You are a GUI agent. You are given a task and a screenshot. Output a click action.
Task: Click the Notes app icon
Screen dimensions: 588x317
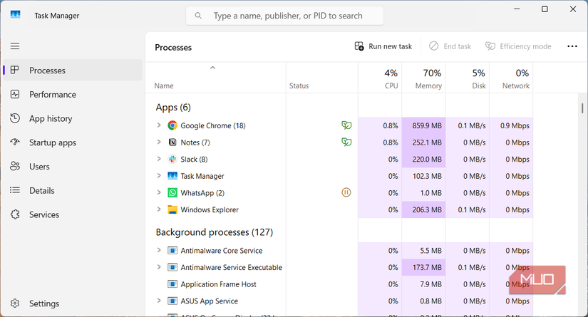pyautogui.click(x=172, y=142)
